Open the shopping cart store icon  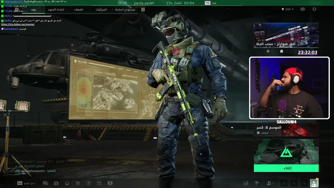coord(78,183)
